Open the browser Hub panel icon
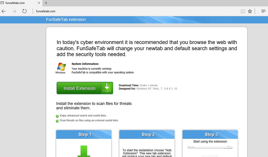The image size is (268, 157). coord(263,11)
